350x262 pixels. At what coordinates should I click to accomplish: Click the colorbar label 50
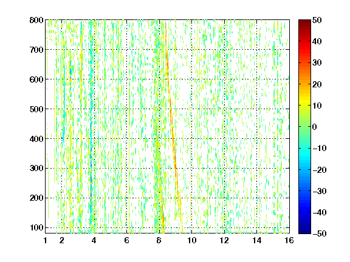tap(317, 20)
